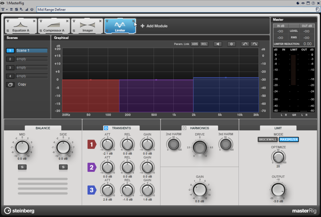This screenshot has height=217, width=321.
Task: Undo the last parameter change
Action: click(x=245, y=44)
